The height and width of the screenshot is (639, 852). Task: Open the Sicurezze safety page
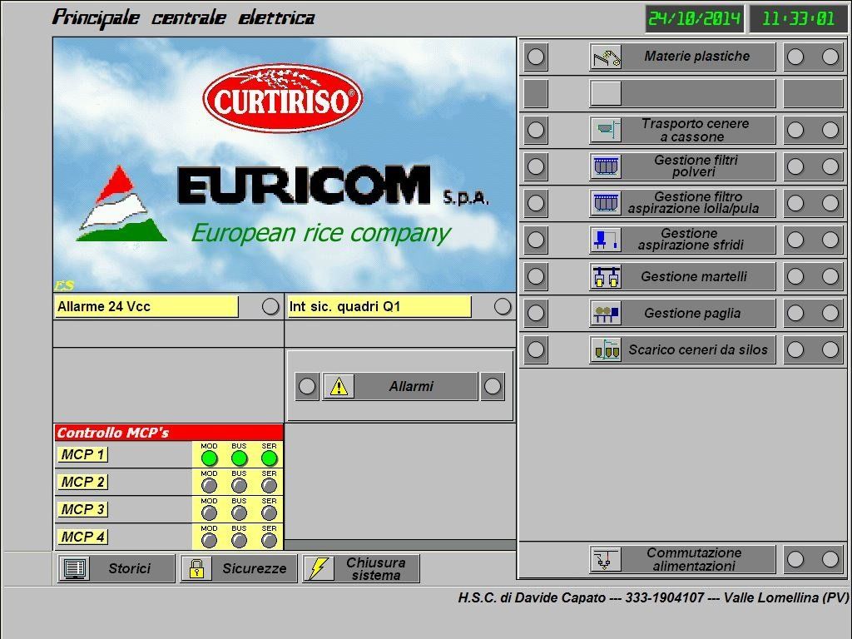click(x=239, y=568)
